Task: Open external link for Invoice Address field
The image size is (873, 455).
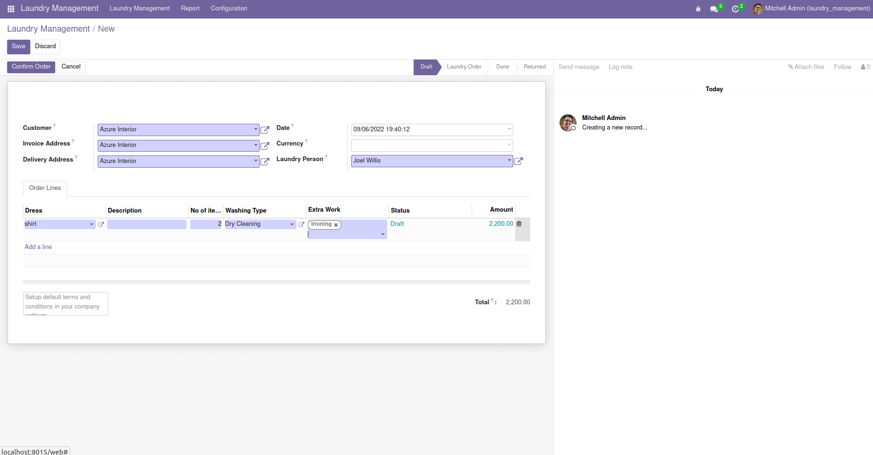Action: pos(265,146)
